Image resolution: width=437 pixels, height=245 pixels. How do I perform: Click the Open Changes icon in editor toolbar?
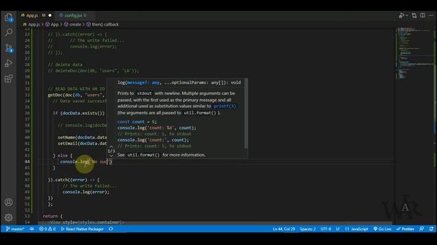[414, 15]
